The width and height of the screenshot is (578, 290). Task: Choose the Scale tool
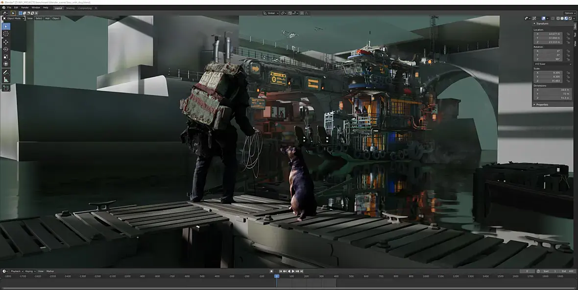tap(6, 56)
